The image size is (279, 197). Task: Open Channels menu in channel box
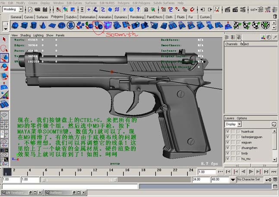click(231, 44)
